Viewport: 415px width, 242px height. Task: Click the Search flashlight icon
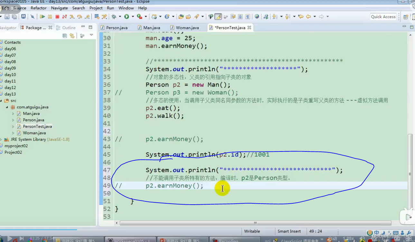pos(196,17)
